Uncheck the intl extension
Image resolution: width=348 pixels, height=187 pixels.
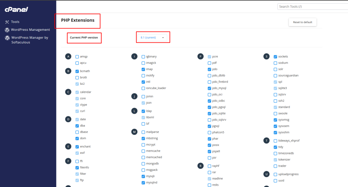143,82
